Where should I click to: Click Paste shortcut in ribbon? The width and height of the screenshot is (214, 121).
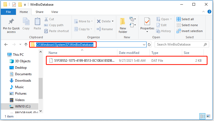(x=56, y=31)
